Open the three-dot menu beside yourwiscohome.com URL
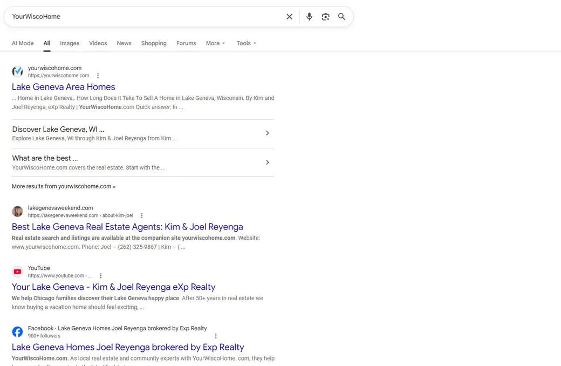The width and height of the screenshot is (561, 366). click(98, 76)
